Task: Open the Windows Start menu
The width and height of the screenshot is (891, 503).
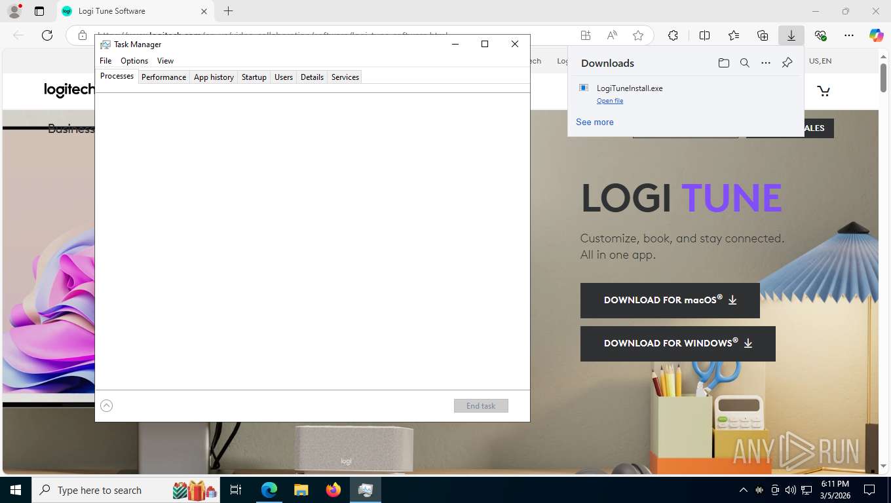Action: (15, 490)
